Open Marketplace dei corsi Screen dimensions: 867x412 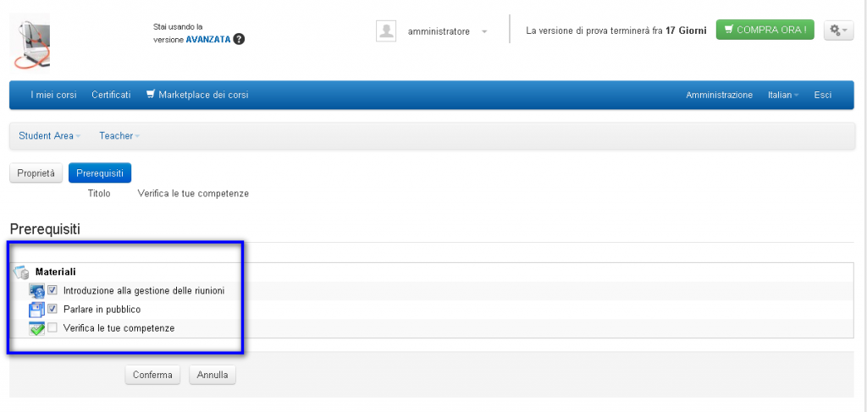[x=197, y=95]
